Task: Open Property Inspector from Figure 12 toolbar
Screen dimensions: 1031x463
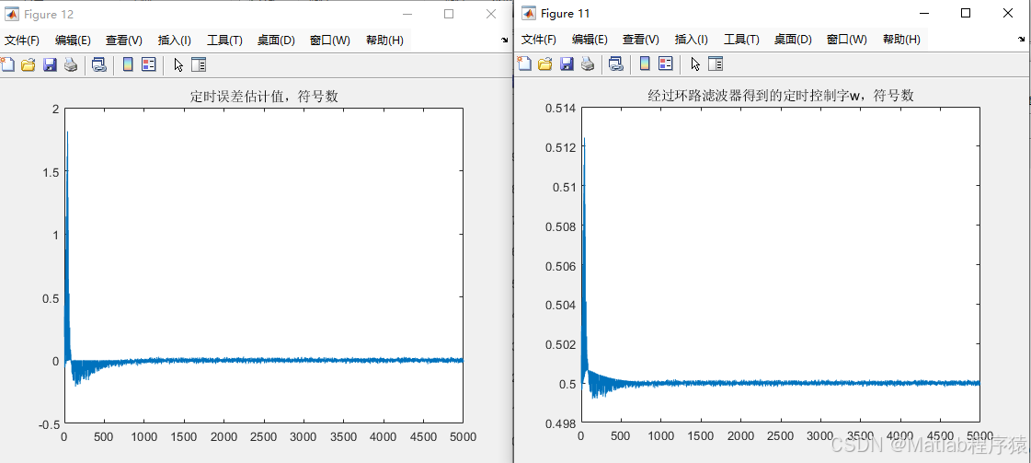Action: point(198,64)
